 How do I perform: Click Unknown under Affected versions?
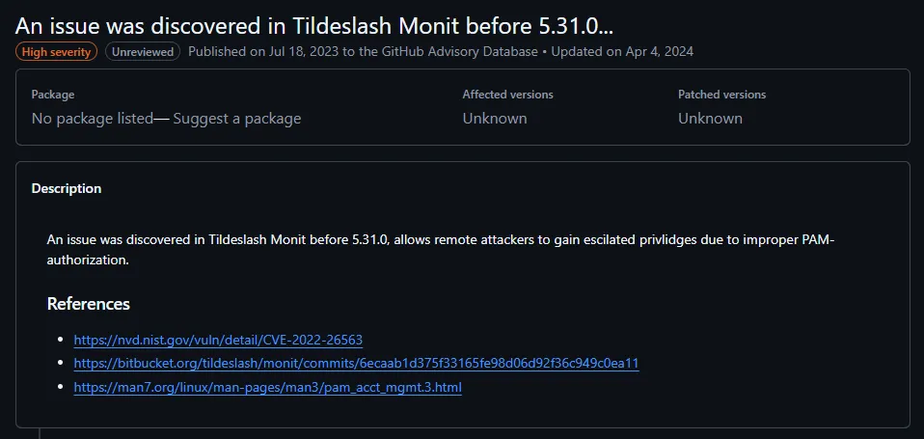495,119
